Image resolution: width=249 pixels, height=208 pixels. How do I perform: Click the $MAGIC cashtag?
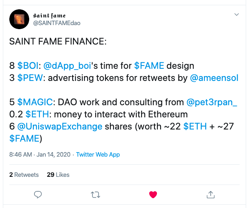click(35, 102)
